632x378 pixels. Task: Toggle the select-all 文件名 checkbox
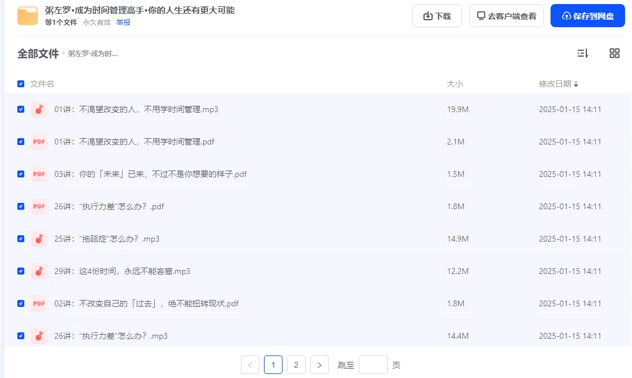[x=21, y=84]
